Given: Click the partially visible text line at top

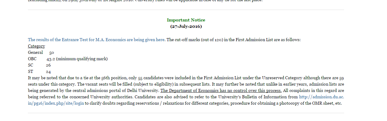Looking at the screenshot, I should tap(145, 1).
